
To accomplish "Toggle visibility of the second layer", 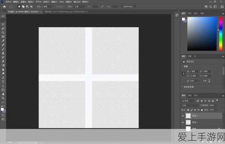I will (x=183, y=122).
